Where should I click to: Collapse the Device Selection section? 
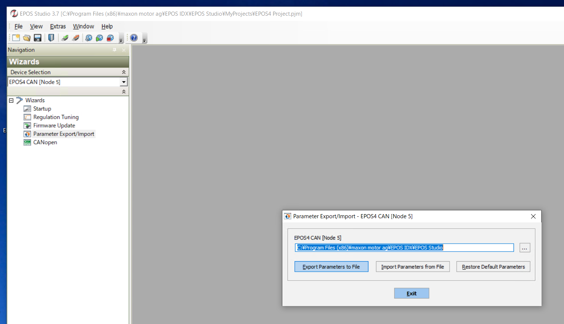tap(124, 72)
